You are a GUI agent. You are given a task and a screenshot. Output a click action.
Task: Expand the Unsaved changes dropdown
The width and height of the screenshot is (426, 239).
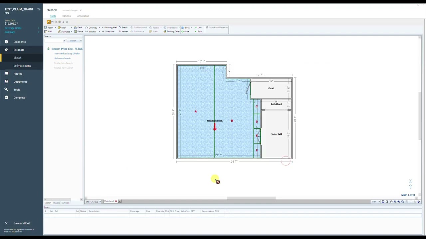81,10
